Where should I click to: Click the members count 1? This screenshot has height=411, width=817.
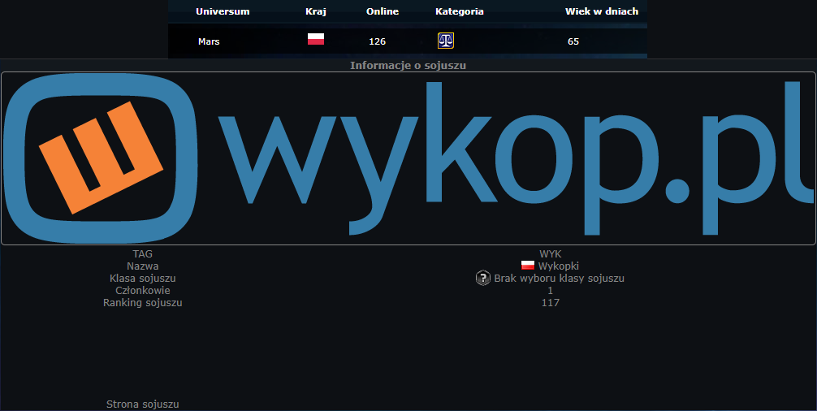(551, 291)
